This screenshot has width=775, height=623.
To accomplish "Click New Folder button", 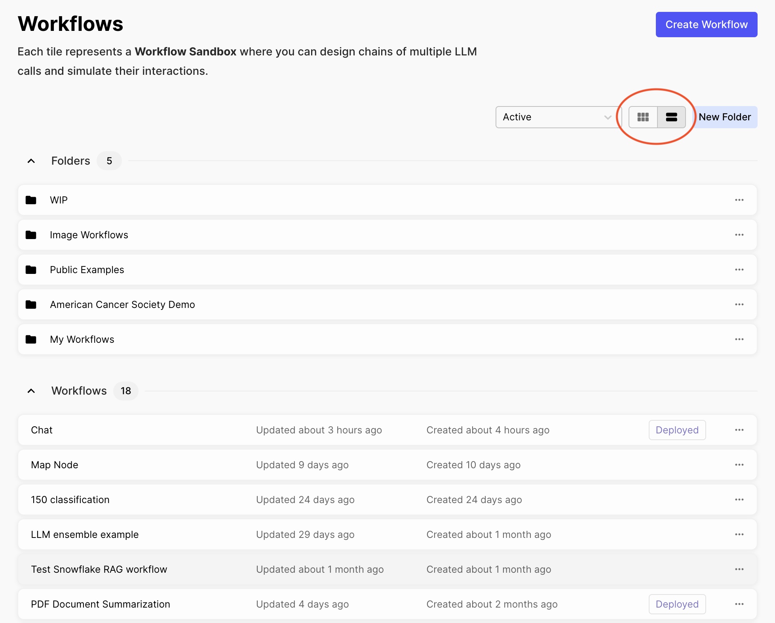I will coord(725,117).
